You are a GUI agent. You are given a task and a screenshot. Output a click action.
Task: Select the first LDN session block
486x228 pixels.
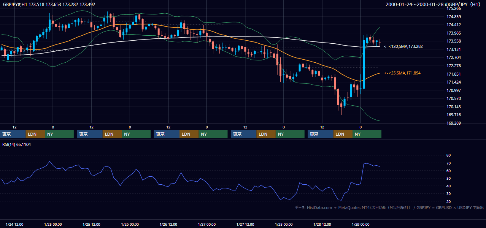tap(35, 134)
